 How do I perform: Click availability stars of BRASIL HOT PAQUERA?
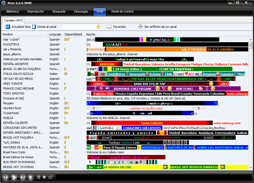67,138
